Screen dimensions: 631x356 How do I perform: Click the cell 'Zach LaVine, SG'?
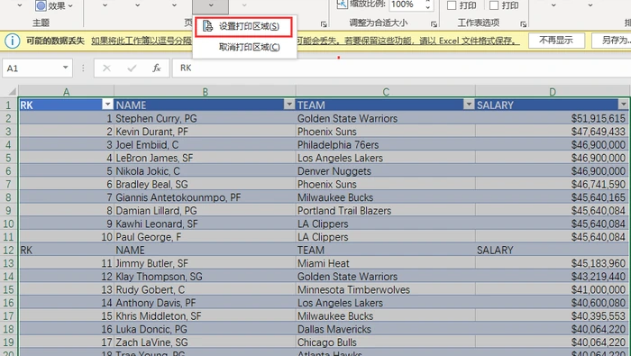[x=205, y=342]
